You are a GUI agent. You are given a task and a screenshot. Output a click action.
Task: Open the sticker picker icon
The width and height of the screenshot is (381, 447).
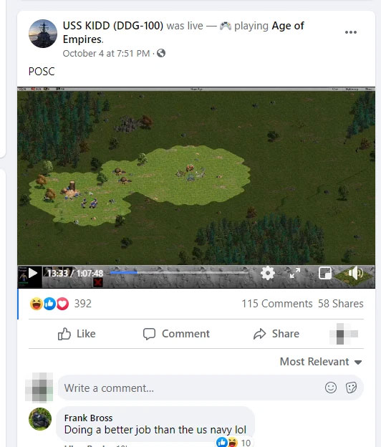click(351, 388)
